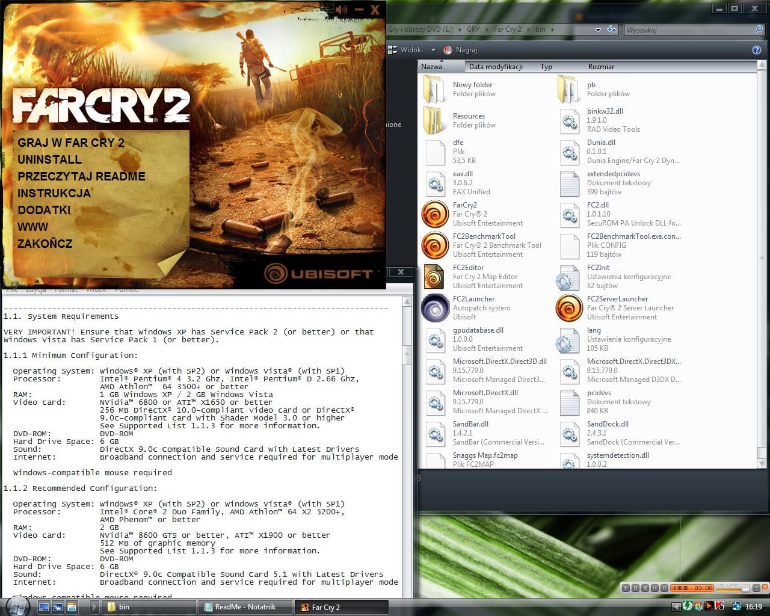Image resolution: width=770 pixels, height=616 pixels.
Task: Open DODATKI in the launcher menu
Action: 44,210
